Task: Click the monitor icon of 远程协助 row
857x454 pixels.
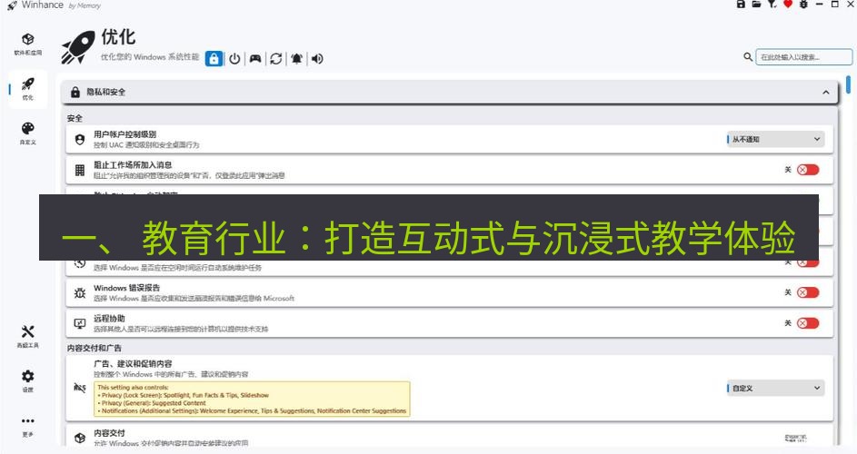Action: pos(80,324)
